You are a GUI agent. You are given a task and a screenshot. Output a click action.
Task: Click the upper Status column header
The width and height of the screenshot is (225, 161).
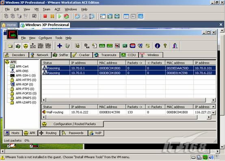click(x=56, y=63)
